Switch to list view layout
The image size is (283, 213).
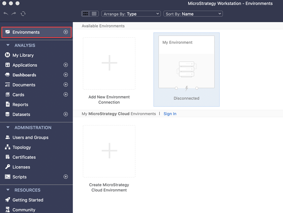(94, 14)
